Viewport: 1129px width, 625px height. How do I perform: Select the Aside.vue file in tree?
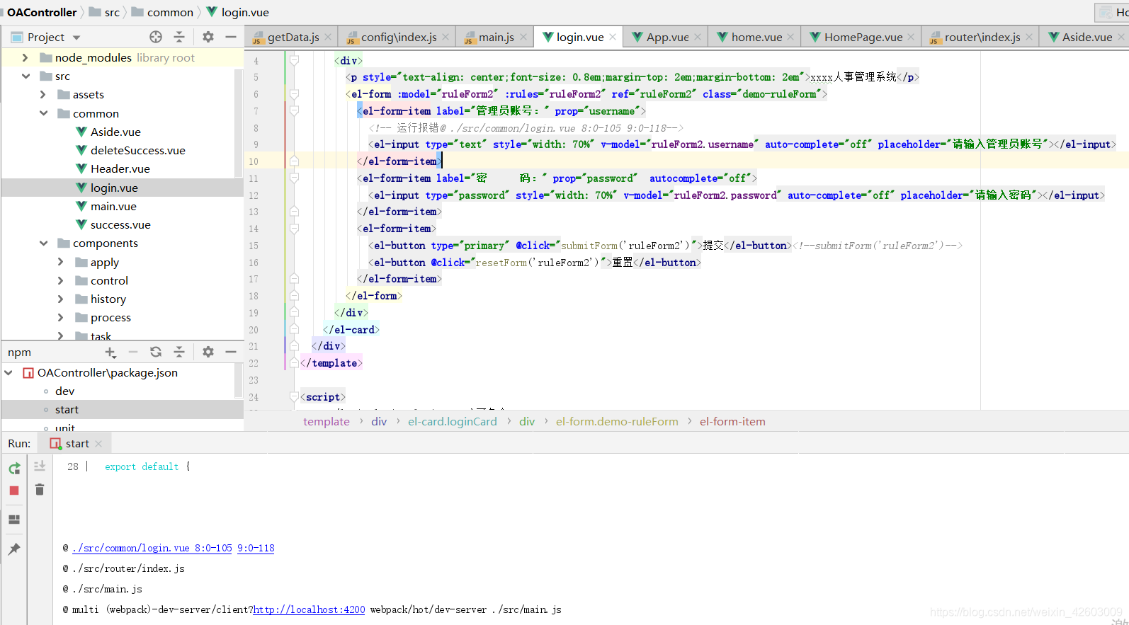(x=115, y=132)
